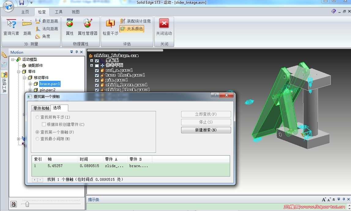Select the Distance (距离) ruler tool
Image resolution: width=351 pixels, height=211 pixels.
pyautogui.click(x=27, y=27)
